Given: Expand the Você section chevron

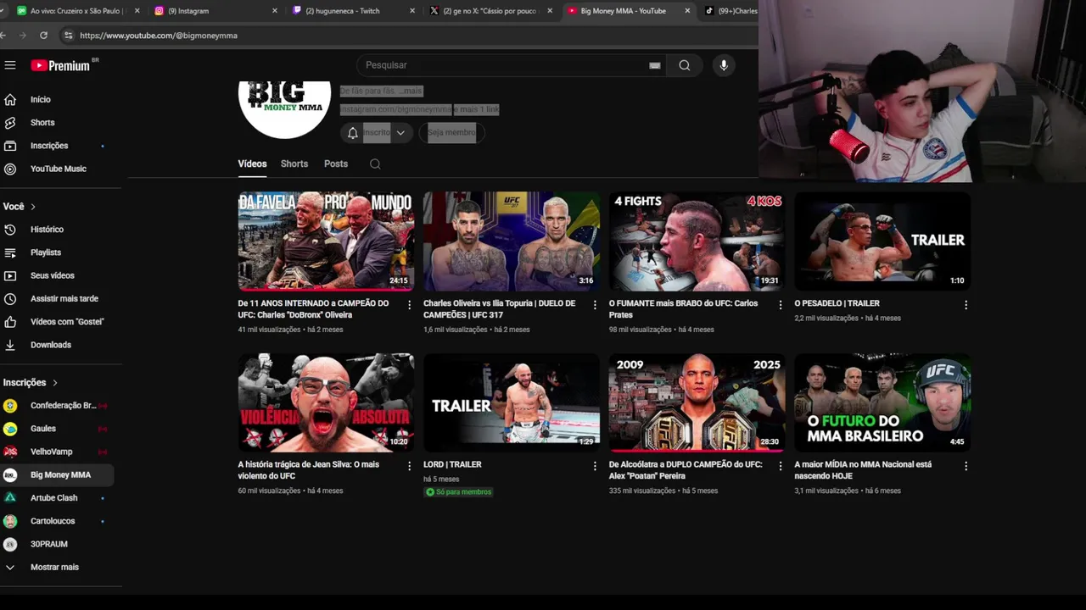Looking at the screenshot, I should [x=33, y=207].
